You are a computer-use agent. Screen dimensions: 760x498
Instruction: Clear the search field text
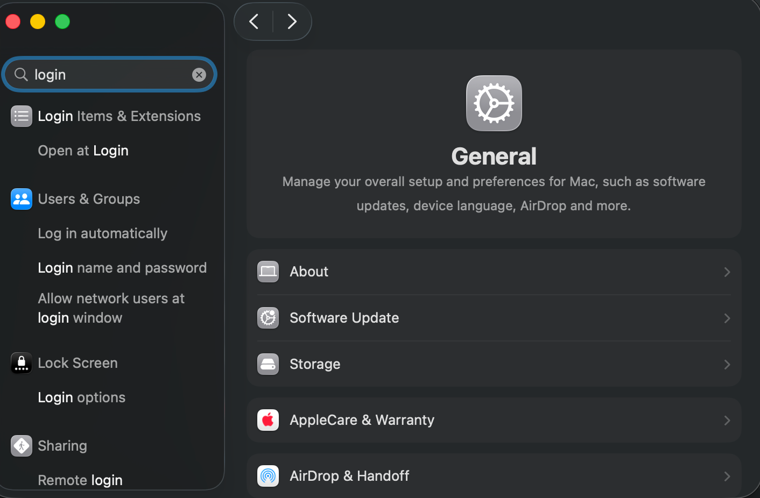pos(199,75)
